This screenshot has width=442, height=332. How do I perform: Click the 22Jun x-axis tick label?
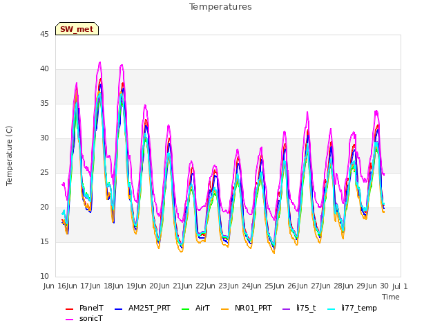[x=206, y=286]
